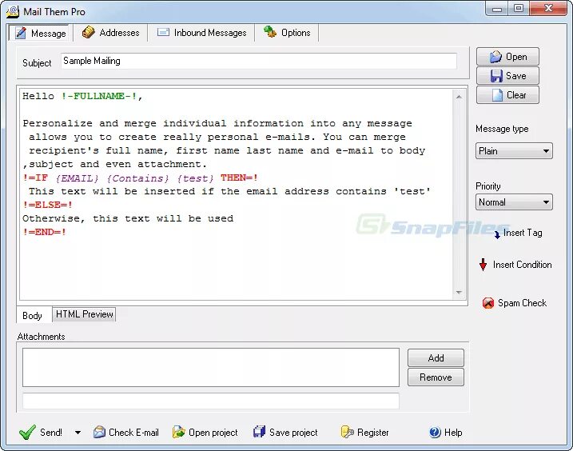Click the Check E-mail label
The width and height of the screenshot is (573, 451).
point(133,433)
